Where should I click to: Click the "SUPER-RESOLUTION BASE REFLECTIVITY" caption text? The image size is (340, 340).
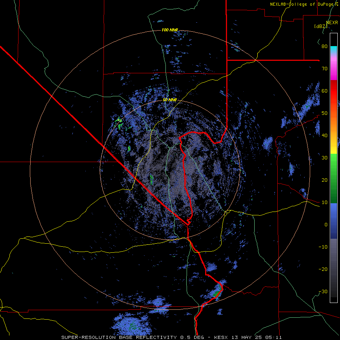tap(119, 337)
